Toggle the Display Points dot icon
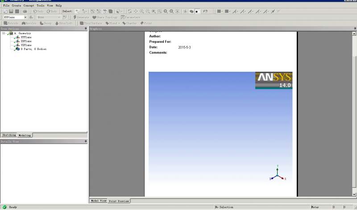 [197, 12]
